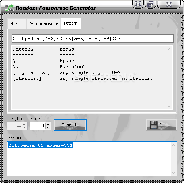The width and height of the screenshot is (184, 183).
Task: Click the \\ Backslash row in help list
Action: click(x=49, y=67)
